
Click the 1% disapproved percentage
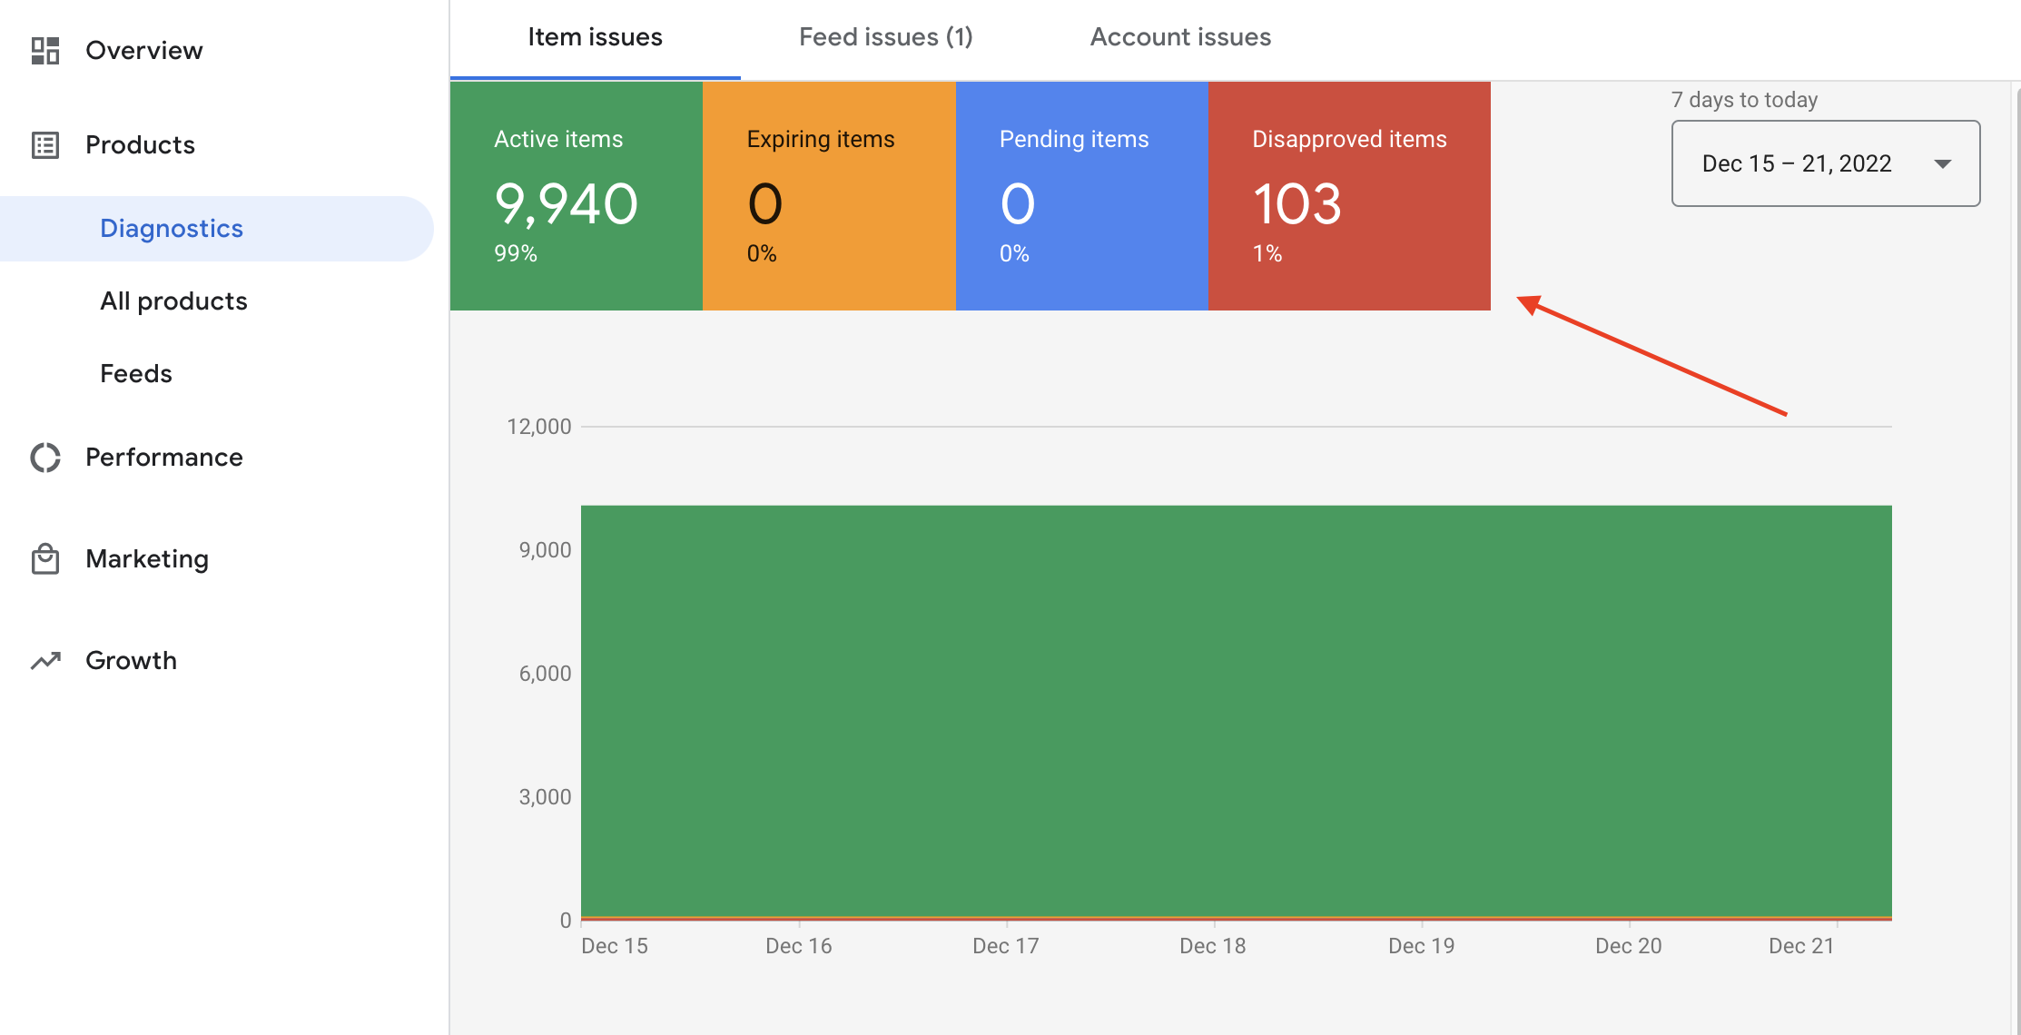(1267, 254)
